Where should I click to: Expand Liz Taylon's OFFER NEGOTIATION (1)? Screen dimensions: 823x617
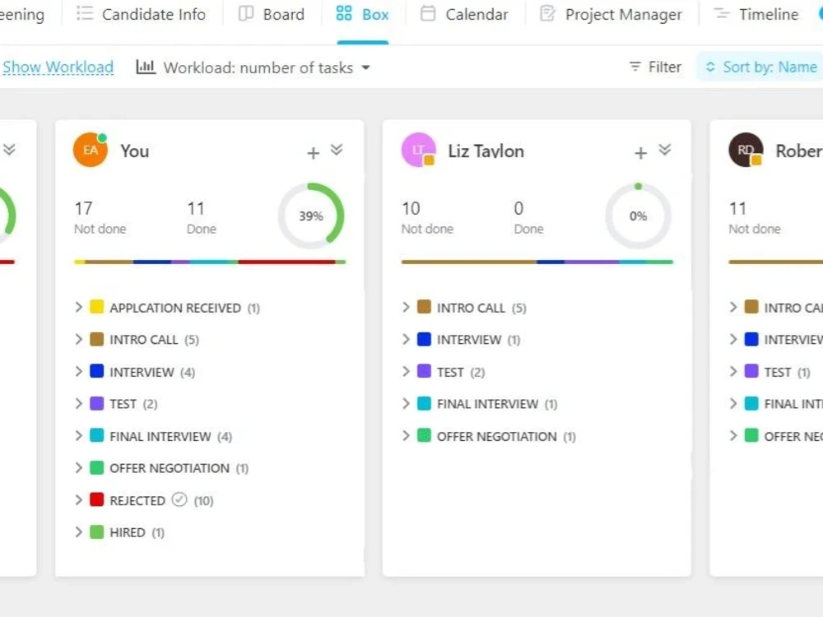pos(406,435)
